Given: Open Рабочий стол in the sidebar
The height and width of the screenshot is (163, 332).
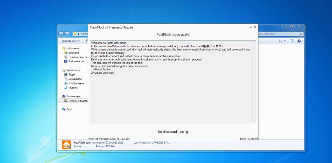Looking at the screenshot, I should coord(76,62).
